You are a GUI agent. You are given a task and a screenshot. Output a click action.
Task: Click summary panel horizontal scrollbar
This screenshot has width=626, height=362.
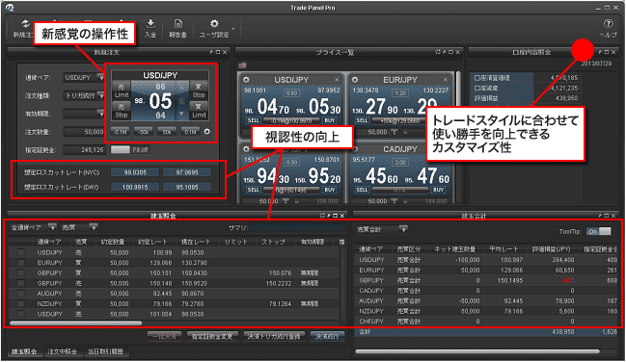477,351
